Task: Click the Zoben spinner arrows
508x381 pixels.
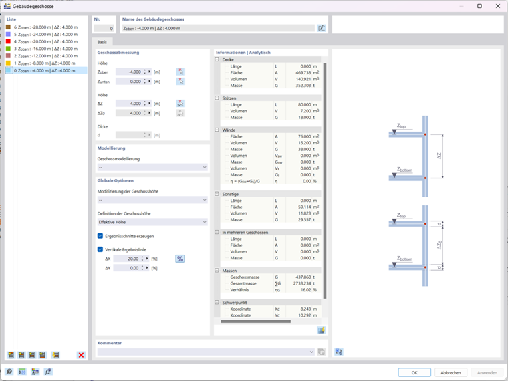Action: coord(144,72)
